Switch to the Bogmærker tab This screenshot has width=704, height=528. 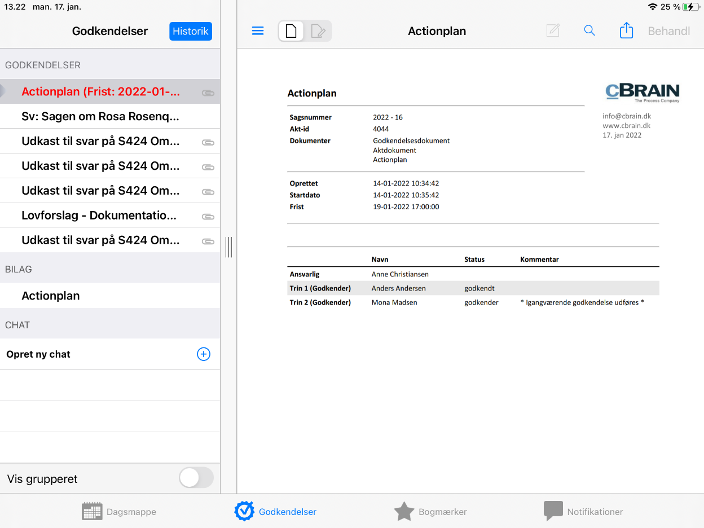[430, 512]
